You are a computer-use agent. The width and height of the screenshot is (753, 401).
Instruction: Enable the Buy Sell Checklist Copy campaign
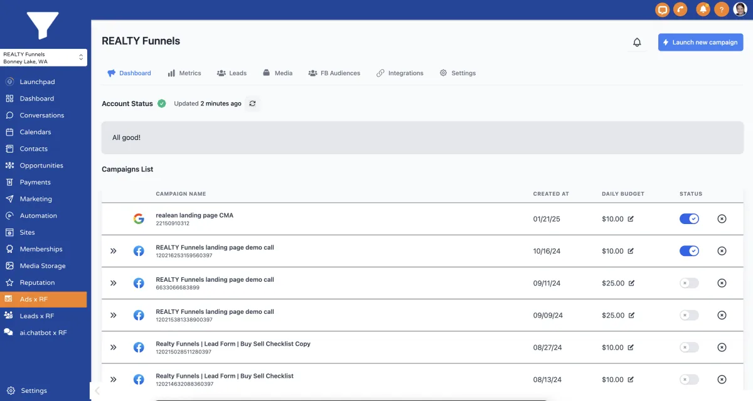click(689, 347)
